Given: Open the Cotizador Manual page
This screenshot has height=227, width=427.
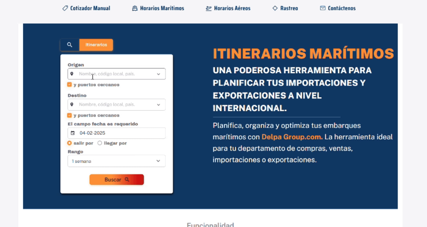Looking at the screenshot, I should [x=86, y=8].
